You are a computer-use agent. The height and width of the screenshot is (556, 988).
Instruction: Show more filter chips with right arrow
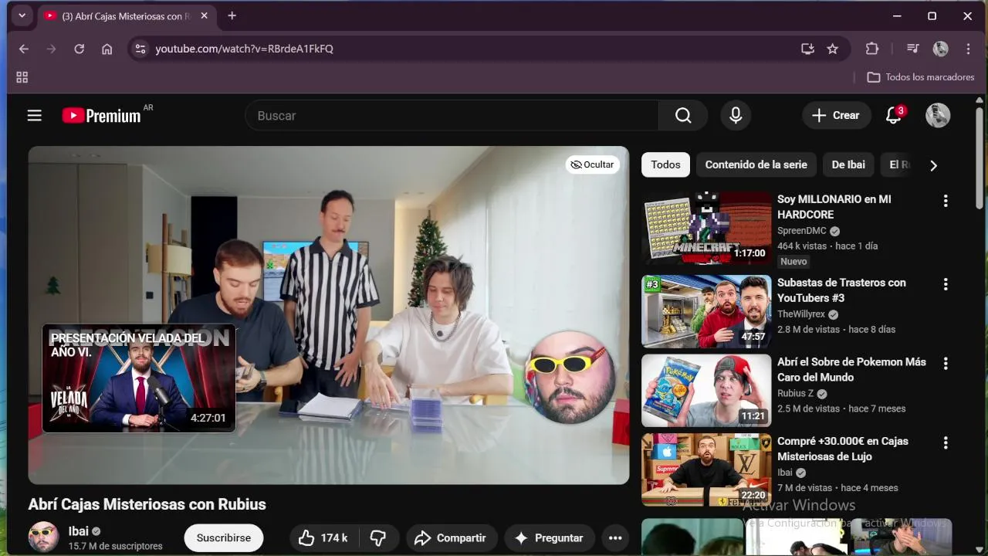coord(933,165)
